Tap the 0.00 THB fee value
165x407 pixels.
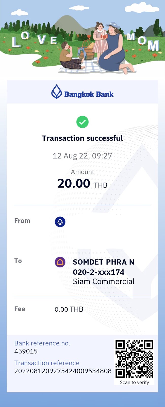coord(69,309)
